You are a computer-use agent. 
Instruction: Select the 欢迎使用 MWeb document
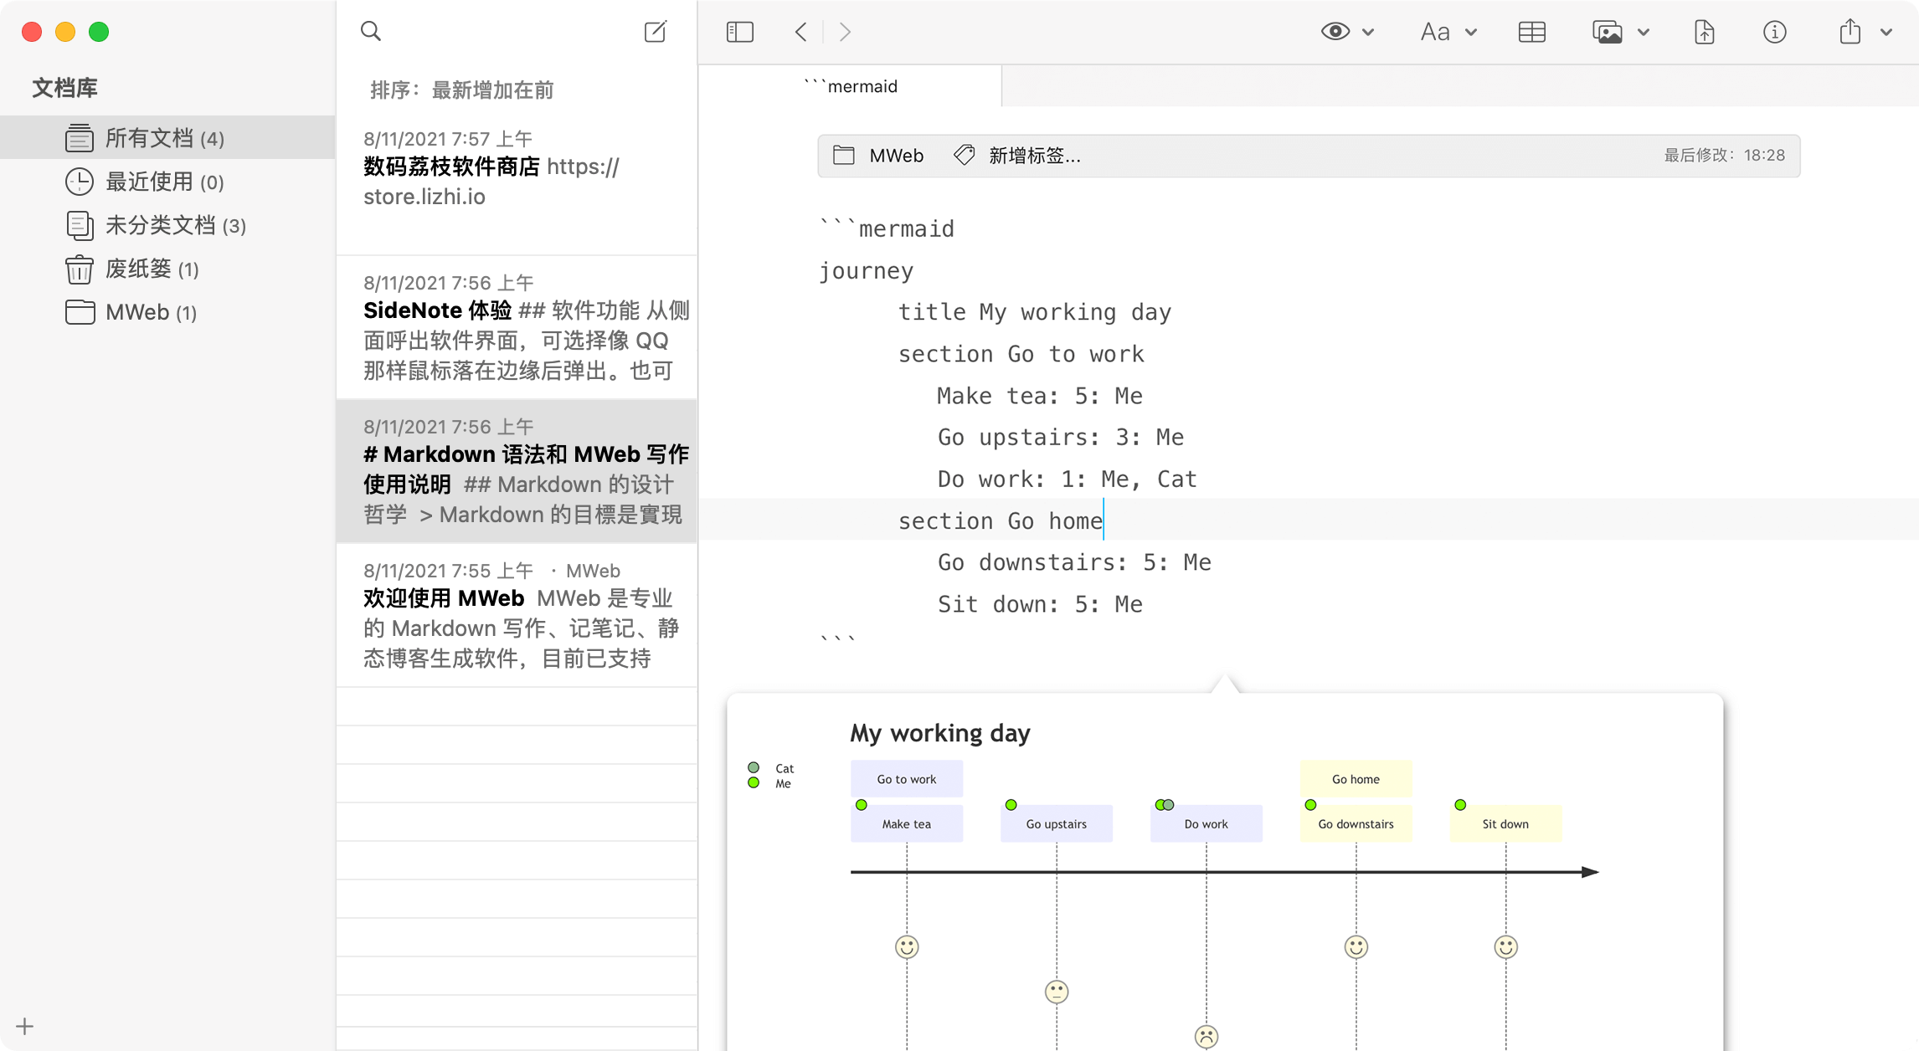pyautogui.click(x=517, y=615)
